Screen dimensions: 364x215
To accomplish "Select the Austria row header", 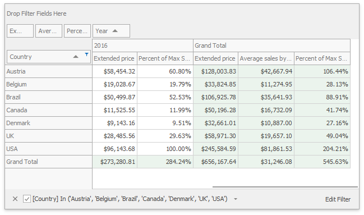I will pos(49,71).
